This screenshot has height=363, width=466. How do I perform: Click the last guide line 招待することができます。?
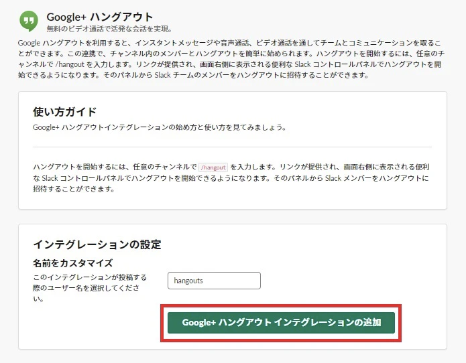pos(74,189)
